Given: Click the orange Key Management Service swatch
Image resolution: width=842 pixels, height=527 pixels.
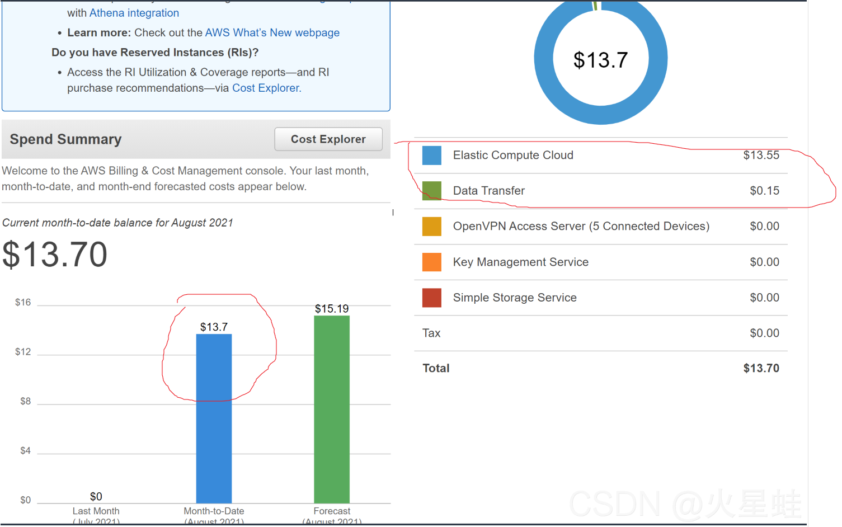Looking at the screenshot, I should point(432,262).
